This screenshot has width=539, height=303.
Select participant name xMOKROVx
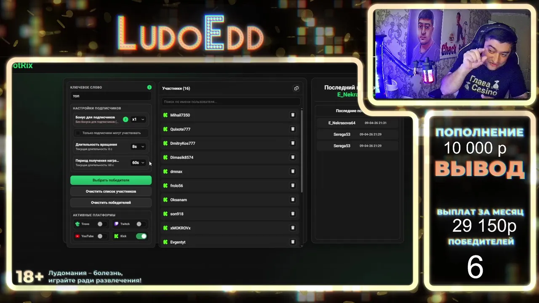coord(180,228)
